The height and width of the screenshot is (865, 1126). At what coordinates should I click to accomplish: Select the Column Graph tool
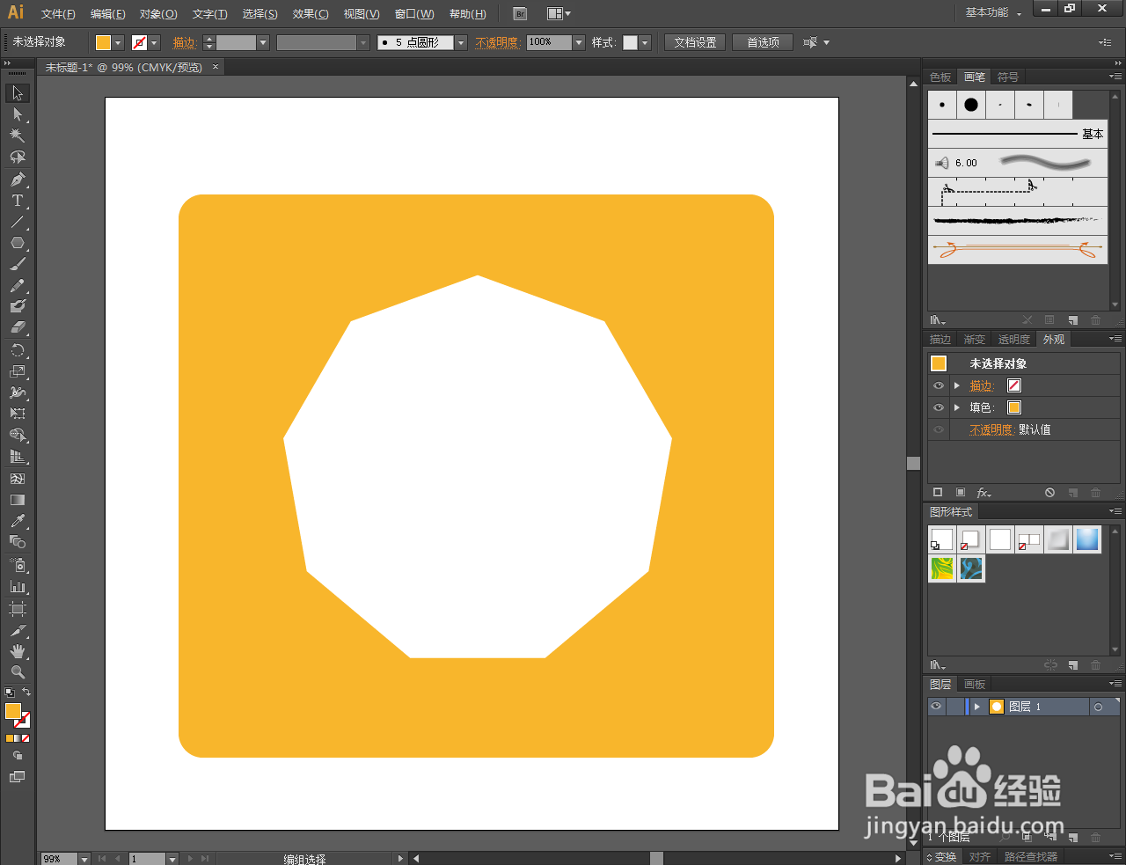(18, 586)
